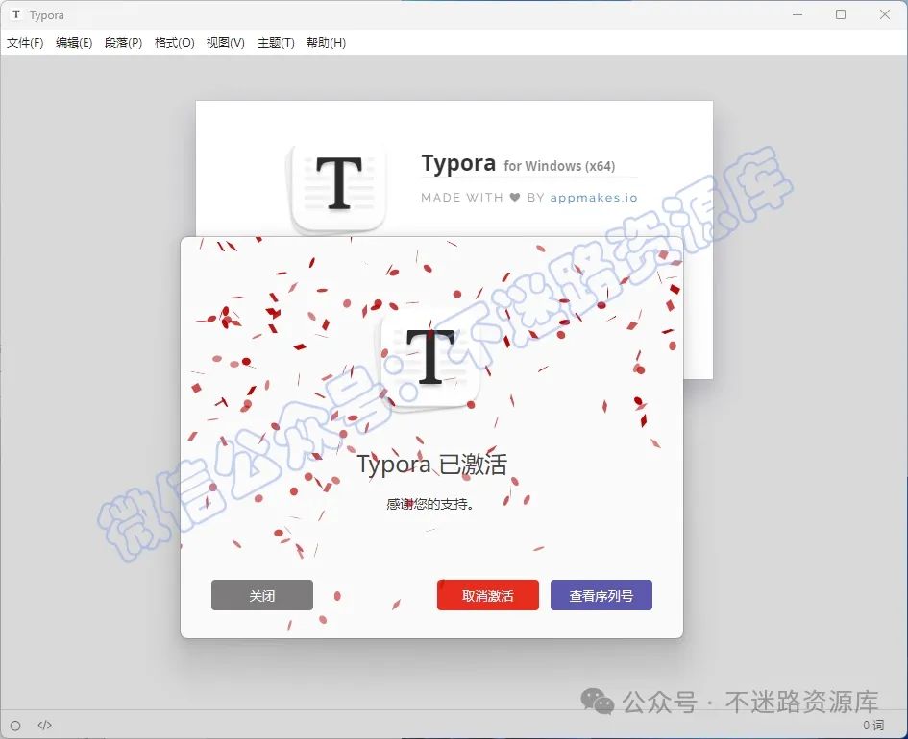
Task: Open the 视图(V) menu
Action: pyautogui.click(x=225, y=43)
